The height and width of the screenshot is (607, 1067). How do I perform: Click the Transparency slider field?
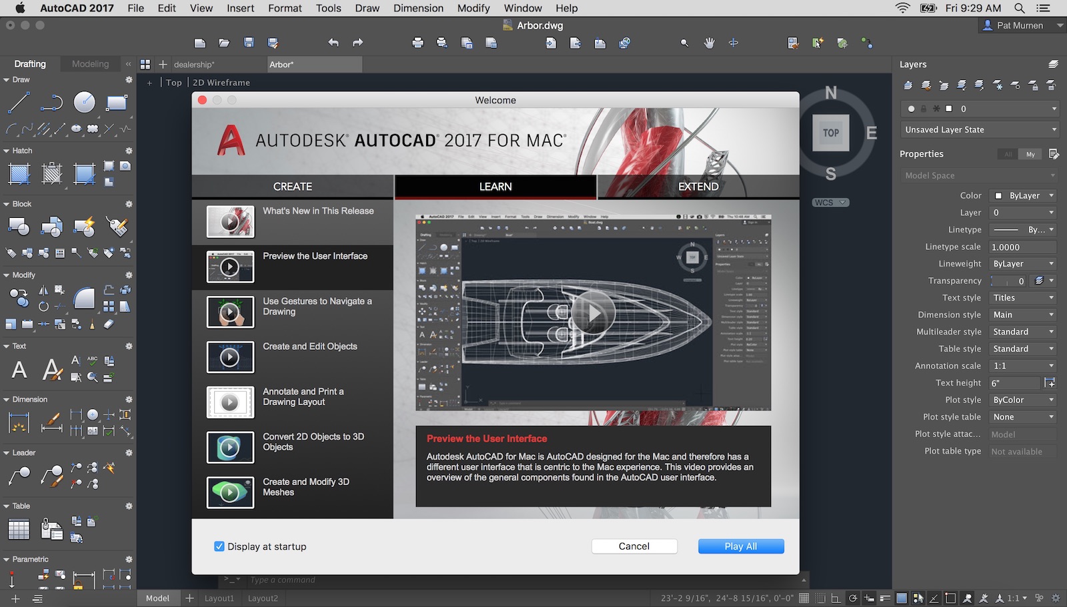pos(1009,281)
